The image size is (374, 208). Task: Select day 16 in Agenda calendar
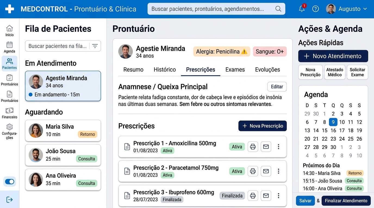333,131
